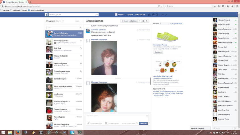Click the Создать рекламу link

176,23
